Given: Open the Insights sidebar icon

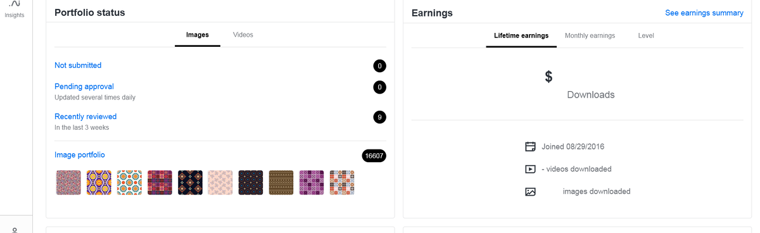Looking at the screenshot, I should (15, 9).
